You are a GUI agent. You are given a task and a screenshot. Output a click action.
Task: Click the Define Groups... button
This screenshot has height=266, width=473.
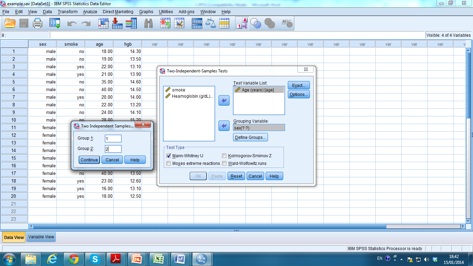click(250, 138)
